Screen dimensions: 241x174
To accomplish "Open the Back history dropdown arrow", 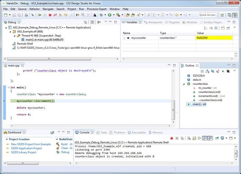I will click(181, 15).
